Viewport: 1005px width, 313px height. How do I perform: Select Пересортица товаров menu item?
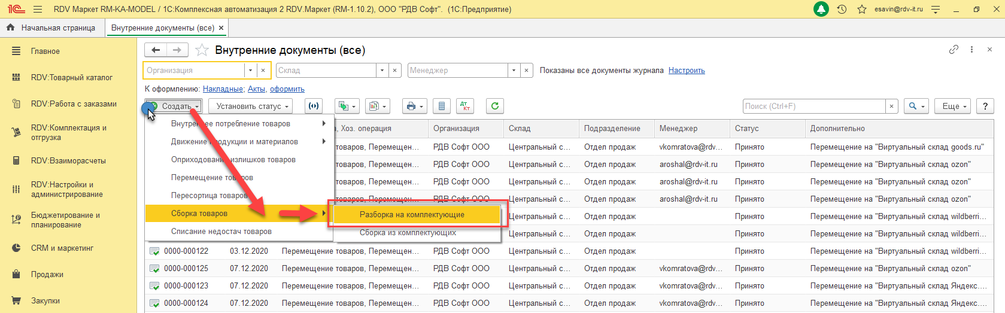click(x=239, y=195)
